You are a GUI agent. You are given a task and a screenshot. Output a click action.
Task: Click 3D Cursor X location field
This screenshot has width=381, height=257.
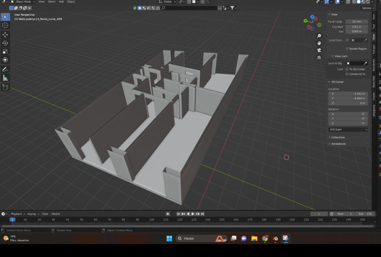click(x=348, y=94)
